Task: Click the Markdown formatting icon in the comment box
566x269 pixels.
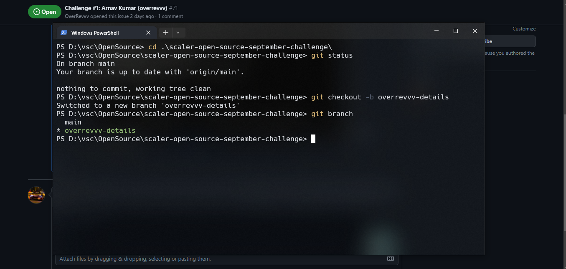Action: 390,259
